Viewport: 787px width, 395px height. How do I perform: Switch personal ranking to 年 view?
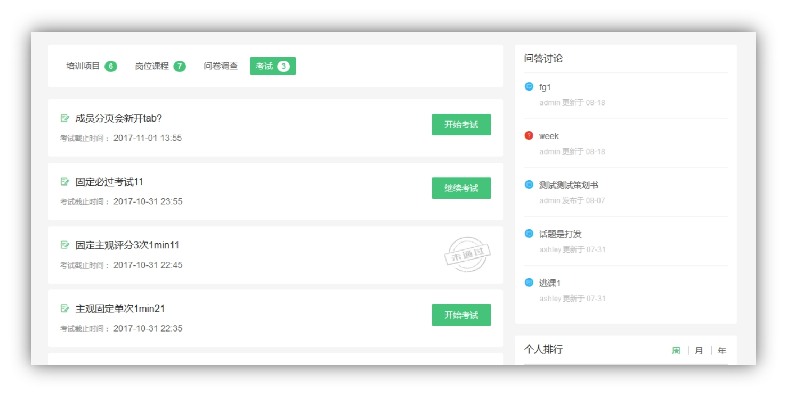[x=721, y=350]
